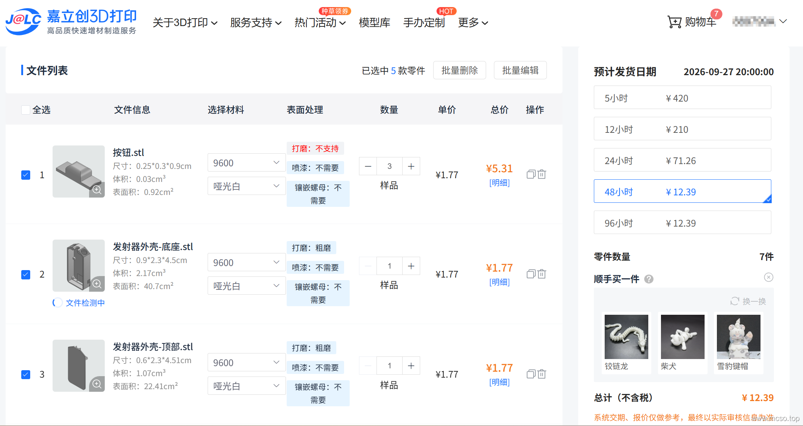
Task: Open the 购物车 shopping cart icon
Action: tap(674, 22)
